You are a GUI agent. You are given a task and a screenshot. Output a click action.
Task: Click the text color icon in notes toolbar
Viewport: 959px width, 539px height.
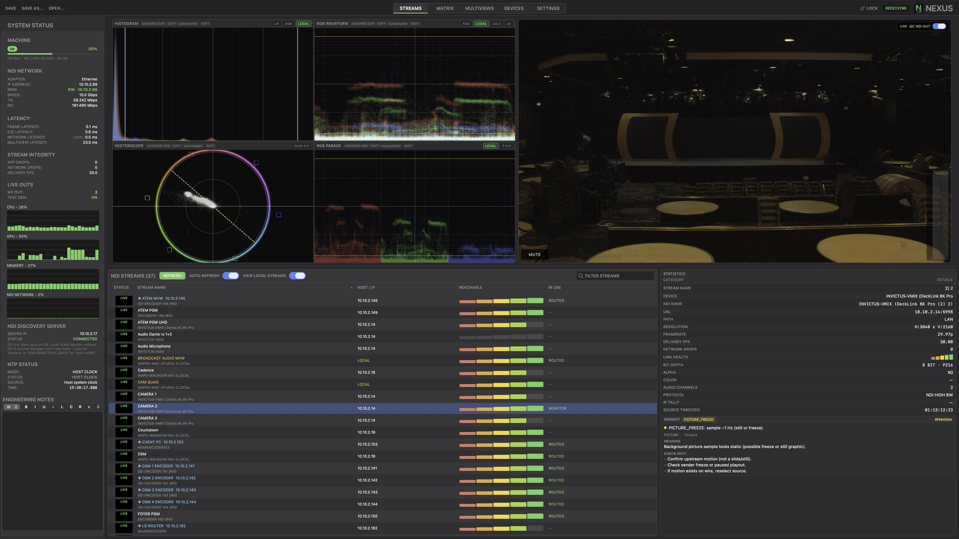click(89, 407)
